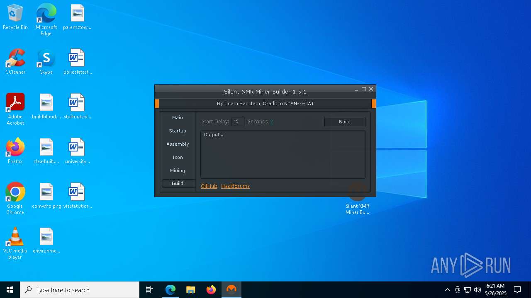Screen dimensions: 531x298
Task: Close the Silent XMR Miner Builder window
Action: (x=371, y=89)
